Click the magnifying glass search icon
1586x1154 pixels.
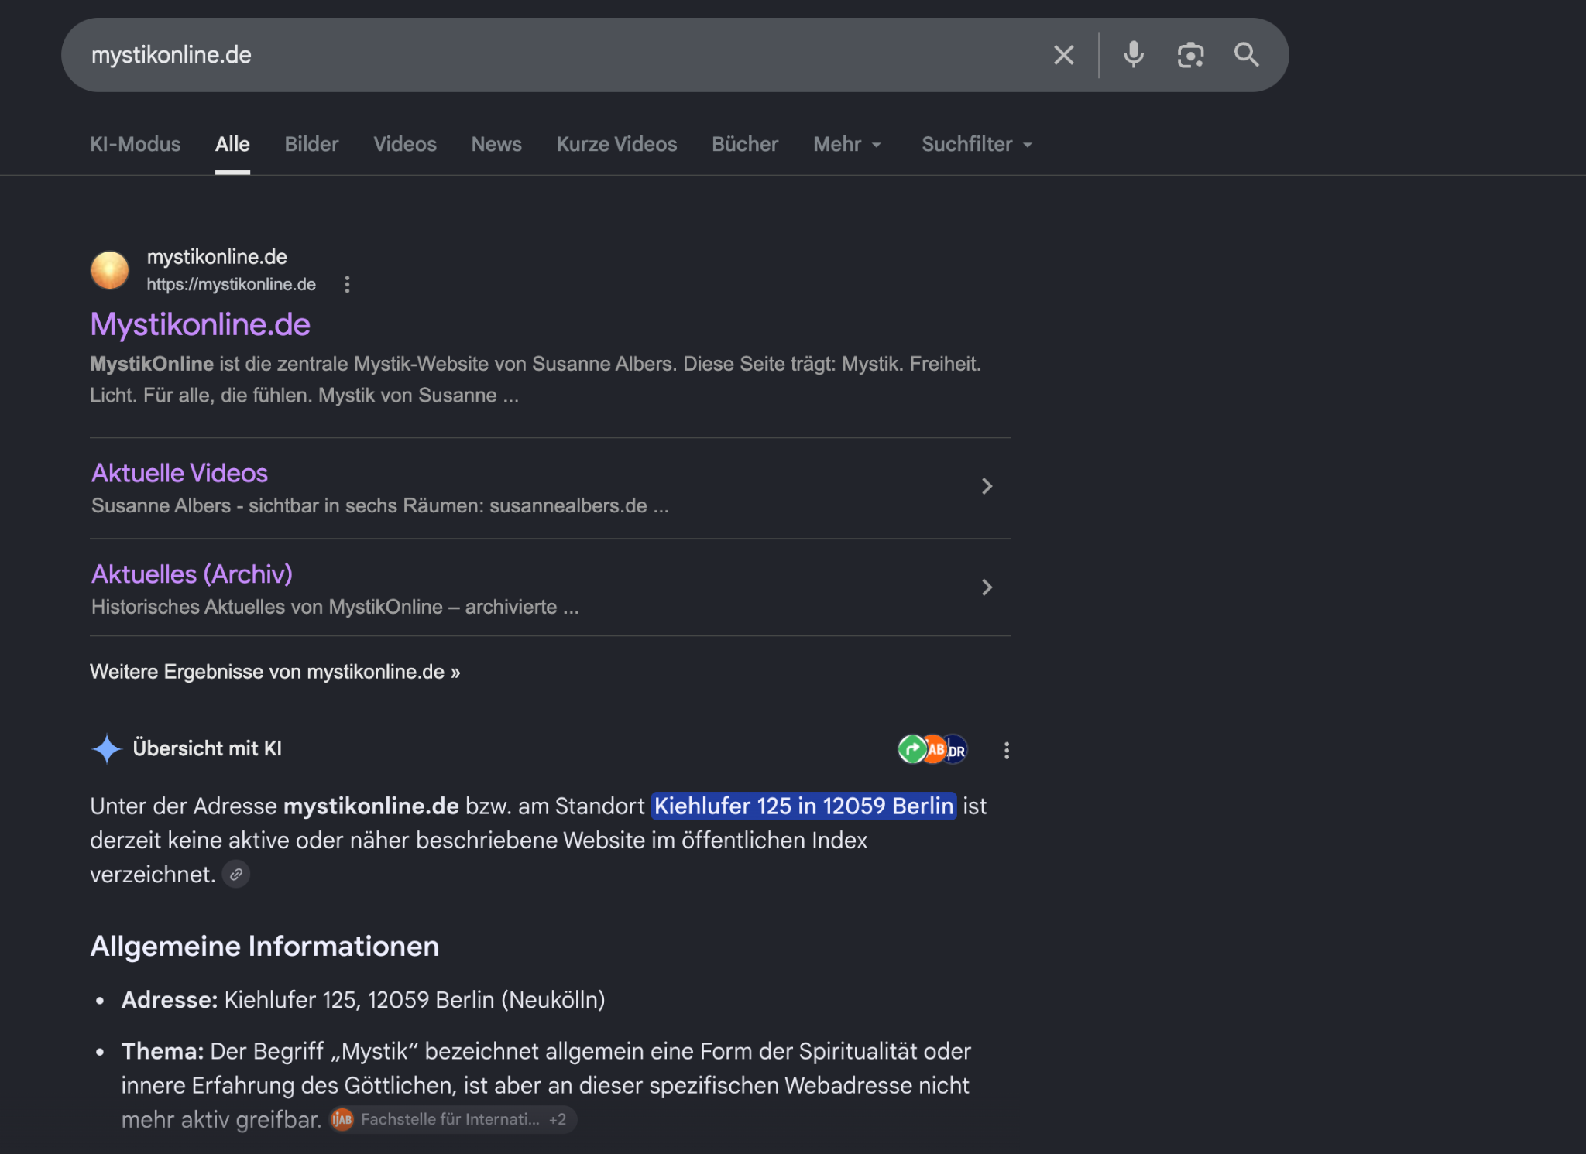pyautogui.click(x=1247, y=55)
